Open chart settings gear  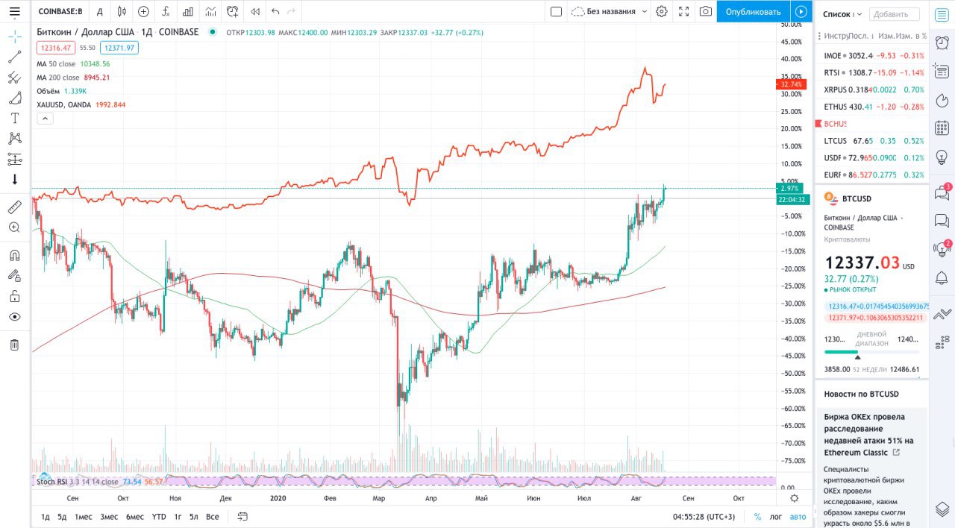tap(661, 11)
